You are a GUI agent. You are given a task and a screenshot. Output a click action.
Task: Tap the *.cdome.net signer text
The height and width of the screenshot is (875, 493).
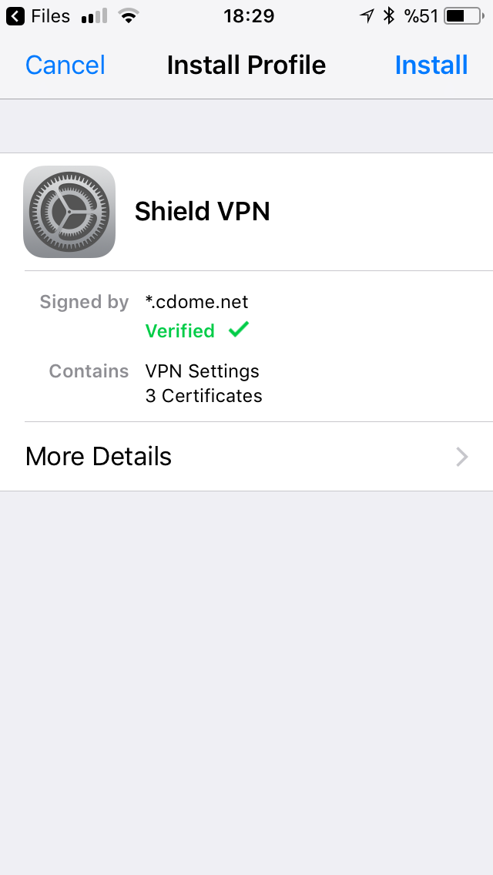pyautogui.click(x=196, y=301)
